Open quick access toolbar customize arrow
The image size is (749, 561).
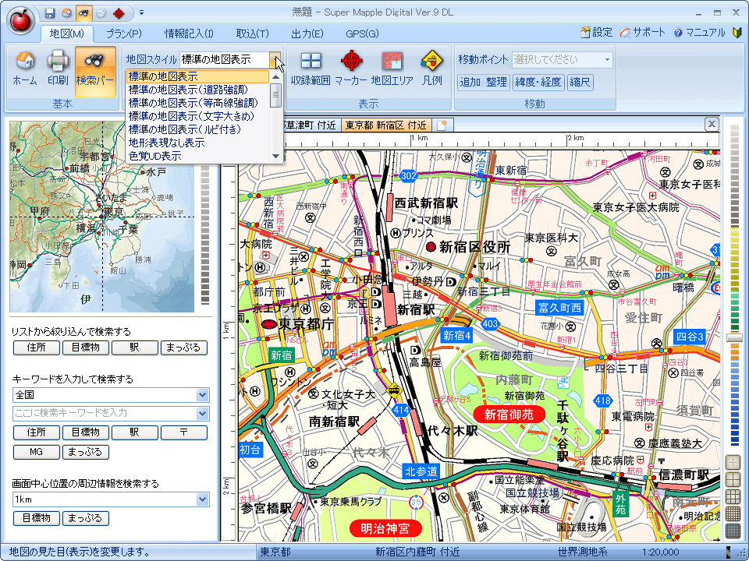141,13
